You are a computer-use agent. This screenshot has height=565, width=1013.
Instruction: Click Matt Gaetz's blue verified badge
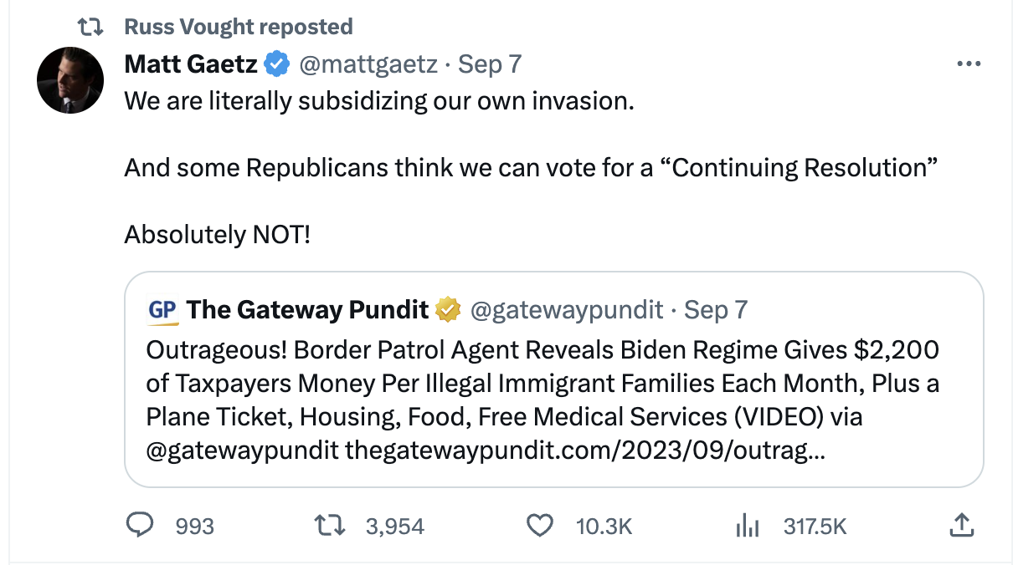coord(275,63)
